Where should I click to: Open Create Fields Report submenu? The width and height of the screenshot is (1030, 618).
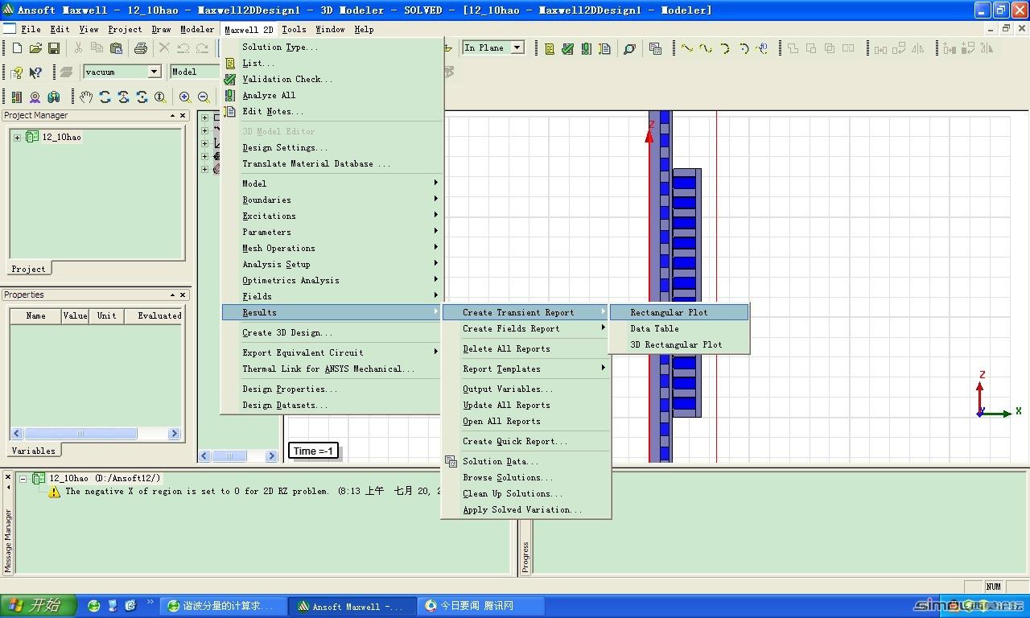526,328
